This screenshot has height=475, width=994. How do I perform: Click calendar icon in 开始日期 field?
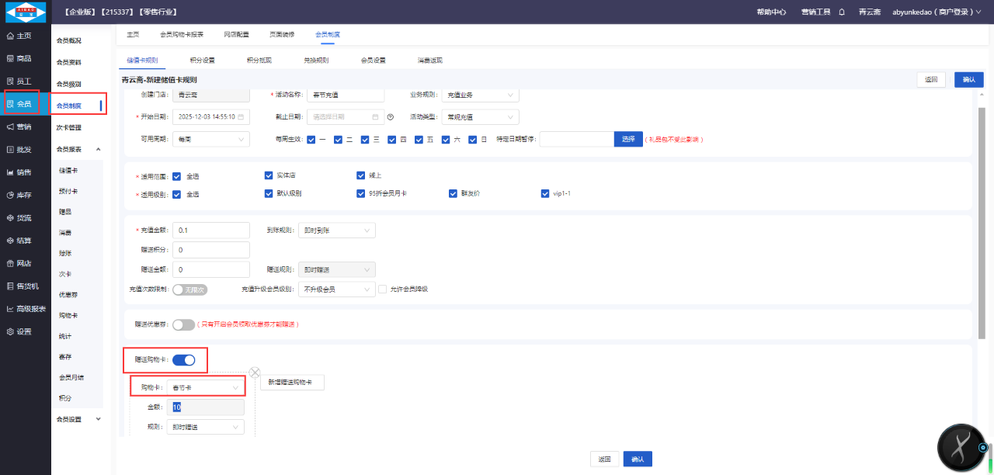241,117
